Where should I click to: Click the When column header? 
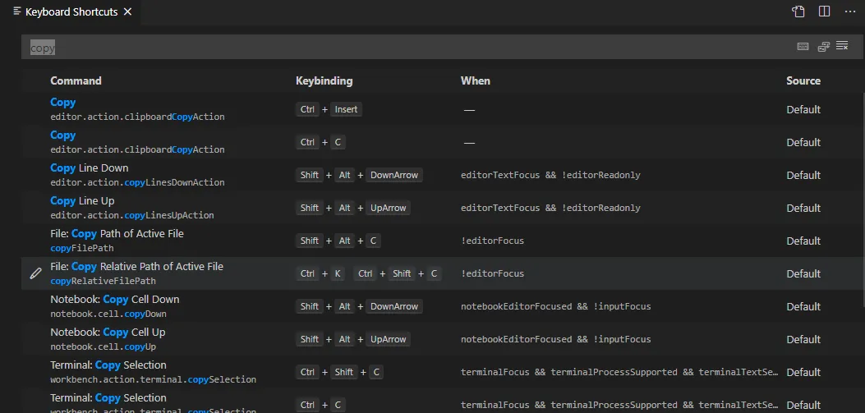pyautogui.click(x=475, y=80)
